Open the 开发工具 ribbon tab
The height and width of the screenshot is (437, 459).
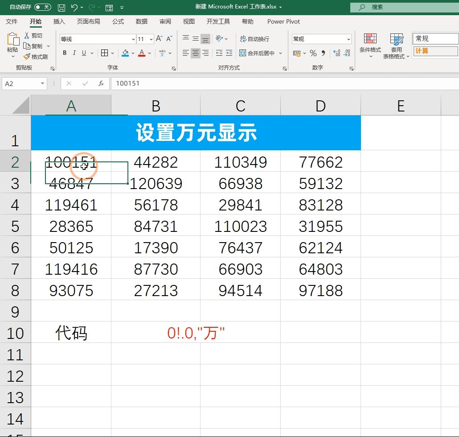point(218,21)
